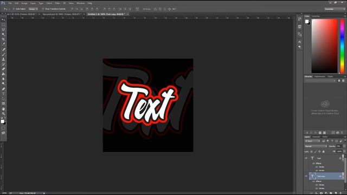Screen dimensions: 347x195
Task: Select the Dodge tool
Action: tap(3, 83)
